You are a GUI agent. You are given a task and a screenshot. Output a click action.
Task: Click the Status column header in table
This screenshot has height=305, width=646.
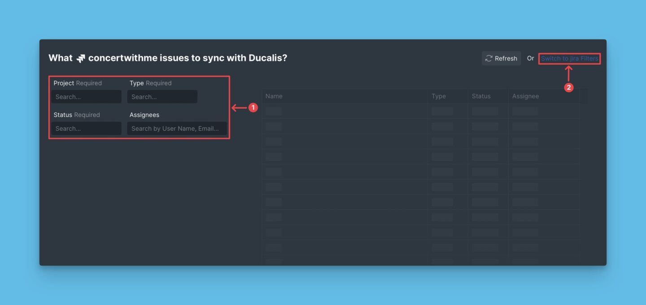point(481,96)
